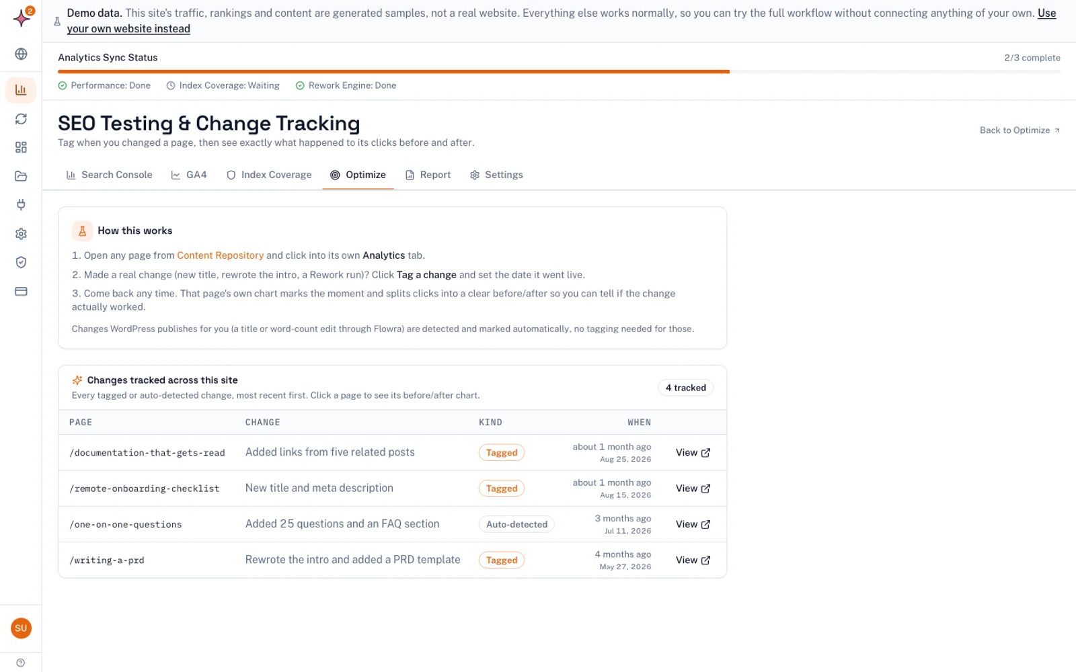Viewport: 1076px width, 672px height.
Task: Select the bar chart analytics sidebar icon
Action: click(21, 89)
